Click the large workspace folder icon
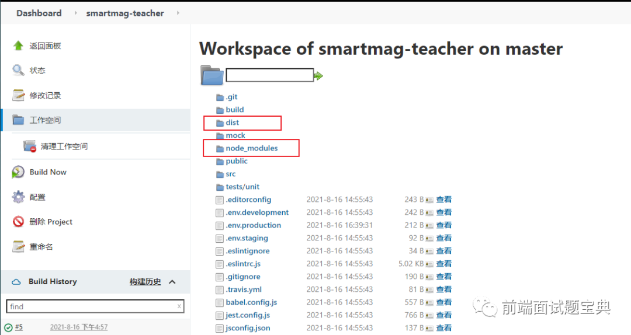This screenshot has width=631, height=335. 212,75
